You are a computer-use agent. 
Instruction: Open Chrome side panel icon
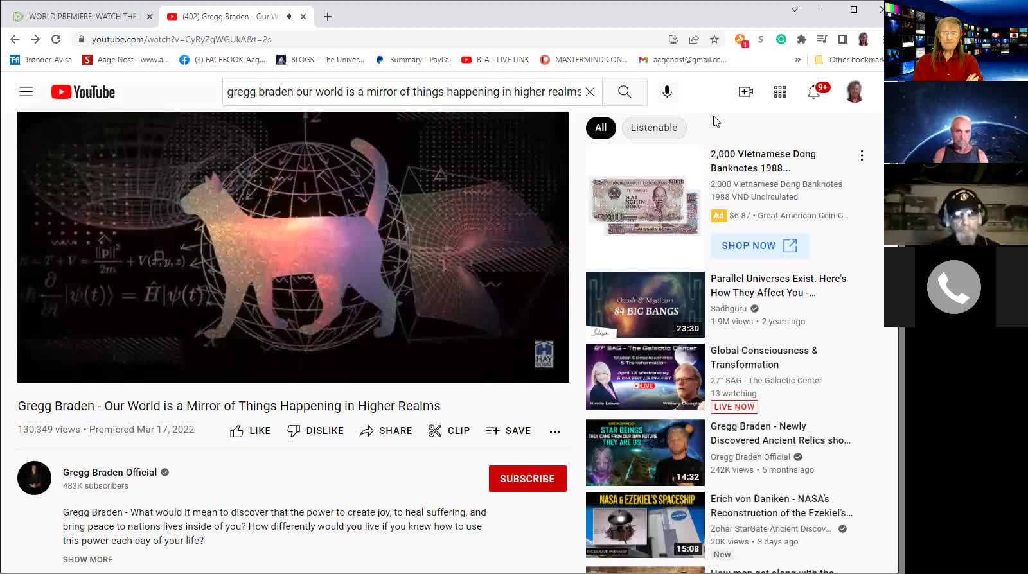pyautogui.click(x=843, y=39)
